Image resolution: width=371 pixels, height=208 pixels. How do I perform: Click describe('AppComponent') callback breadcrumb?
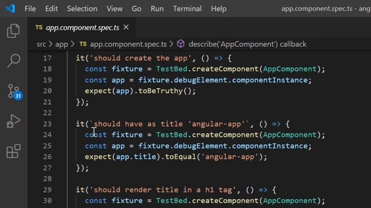[248, 44]
